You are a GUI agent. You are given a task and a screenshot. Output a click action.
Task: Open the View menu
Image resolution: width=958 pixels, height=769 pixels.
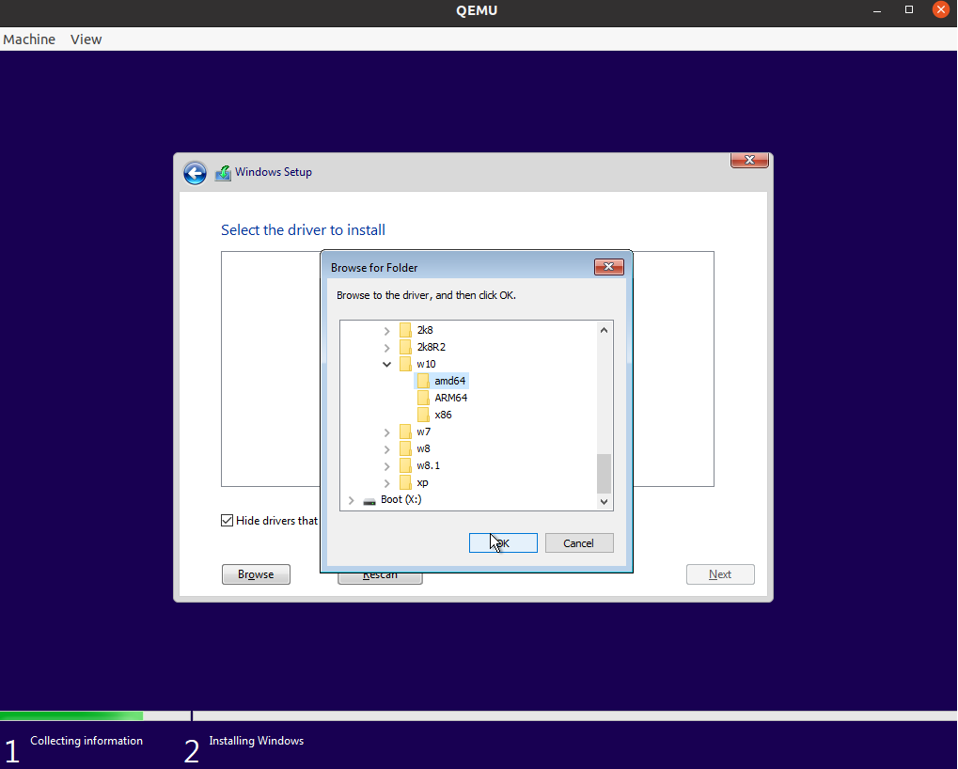(x=86, y=39)
